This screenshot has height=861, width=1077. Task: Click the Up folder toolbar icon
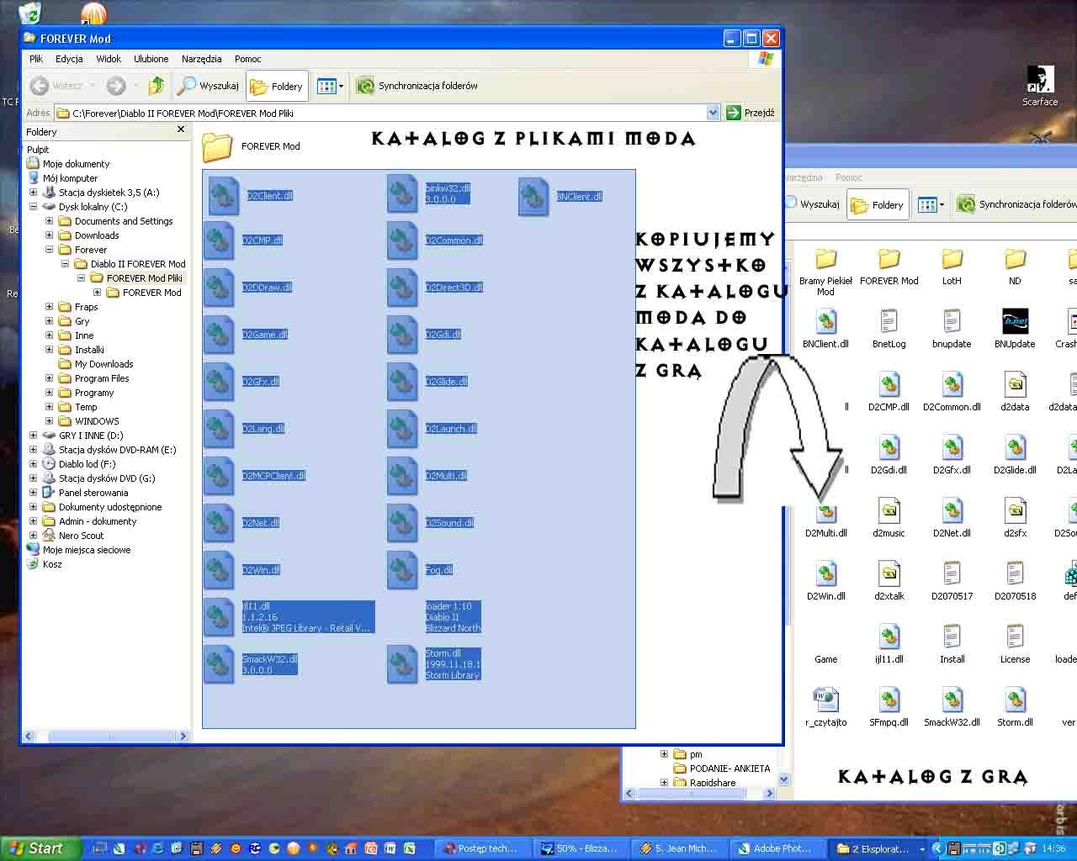[x=156, y=86]
